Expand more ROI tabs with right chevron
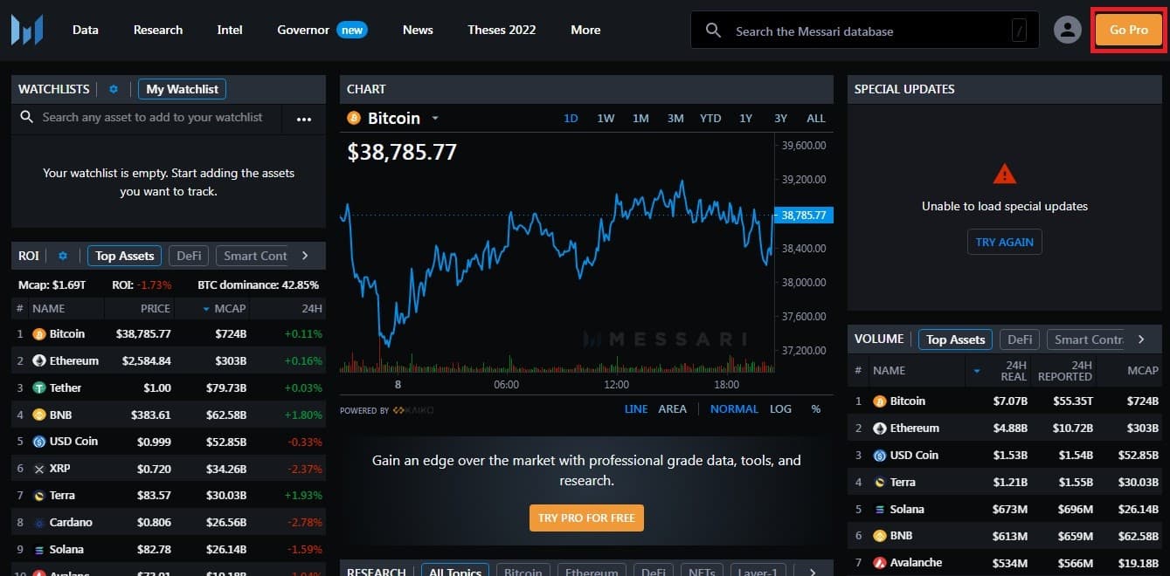 pyautogui.click(x=305, y=256)
